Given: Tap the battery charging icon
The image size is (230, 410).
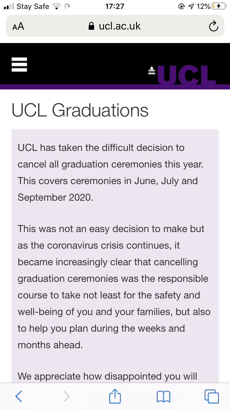Looking at the screenshot, I should pyautogui.click(x=219, y=6).
